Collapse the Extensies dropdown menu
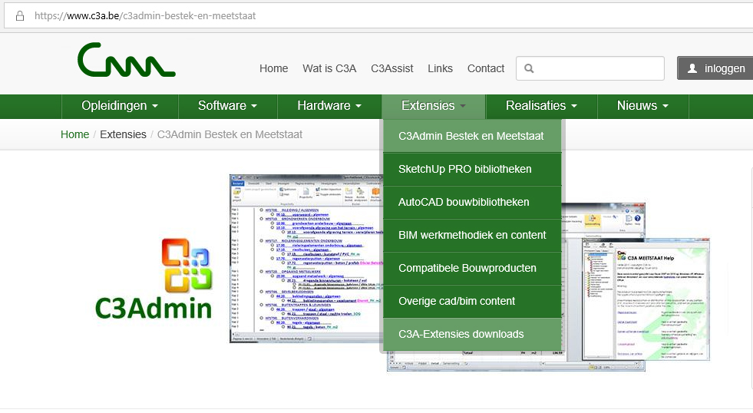This screenshot has width=753, height=413. coord(434,106)
